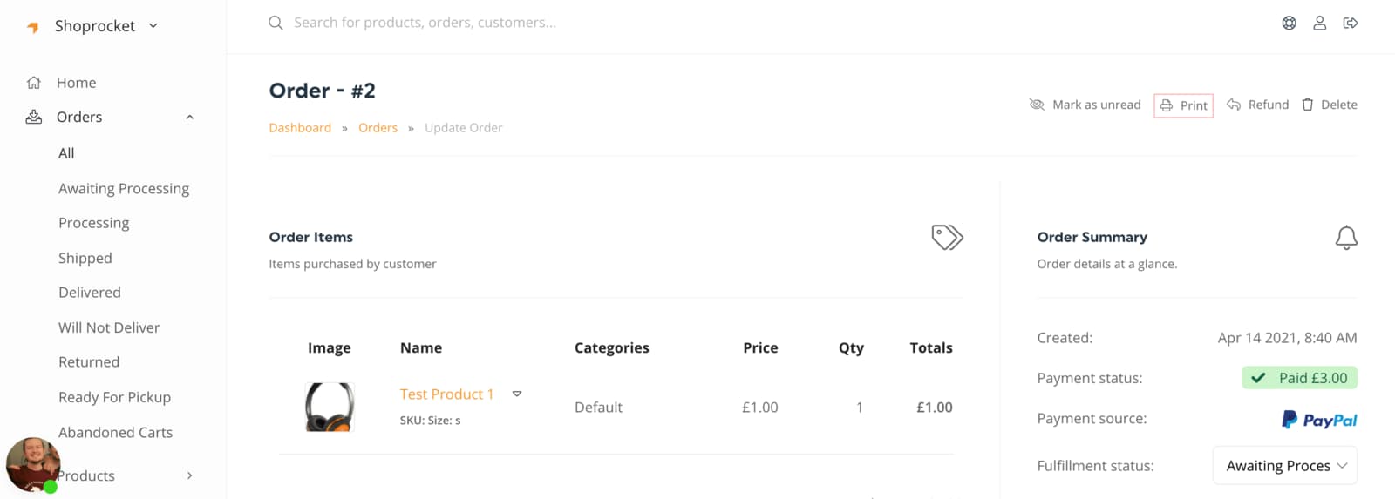Expand Test Product 1 details arrow

point(517,394)
